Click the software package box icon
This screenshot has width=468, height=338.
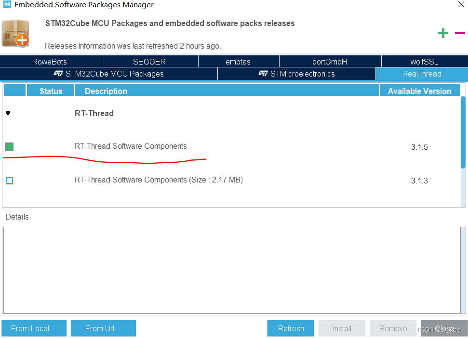click(x=15, y=33)
